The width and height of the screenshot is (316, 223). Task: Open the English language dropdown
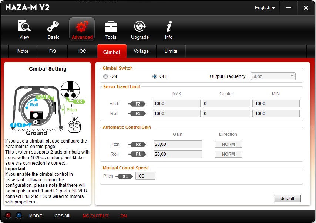tap(265, 8)
